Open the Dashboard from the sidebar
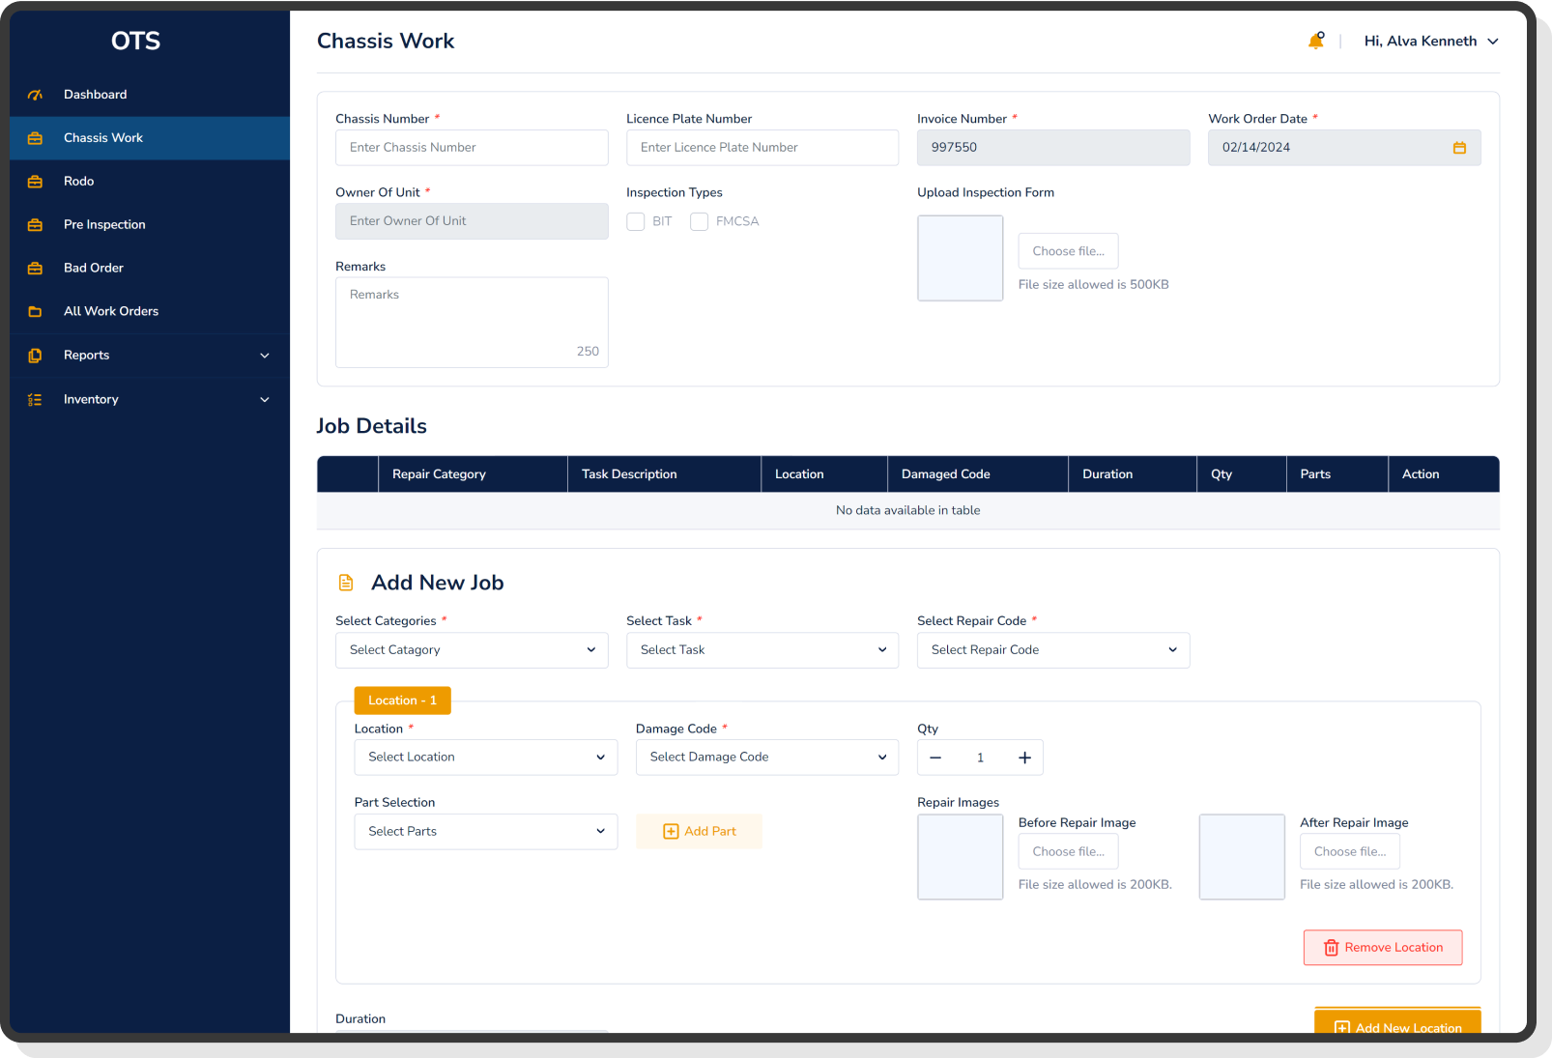The width and height of the screenshot is (1552, 1058). click(x=95, y=94)
